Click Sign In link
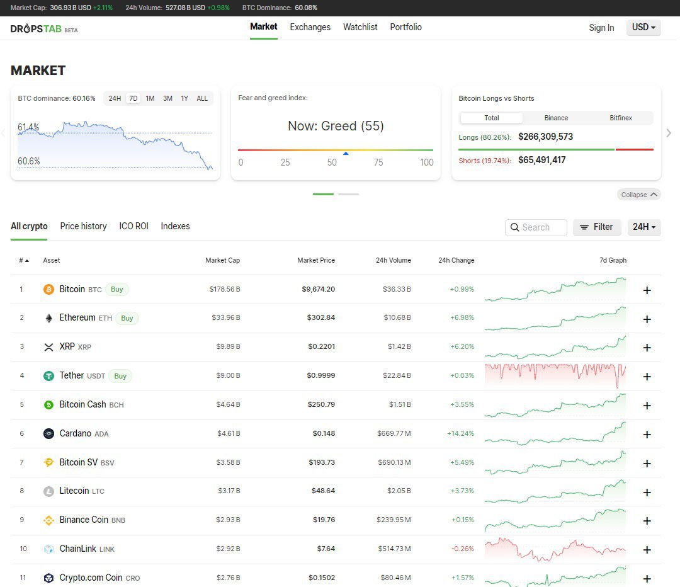Screen dimensions: 680x587 point(601,28)
